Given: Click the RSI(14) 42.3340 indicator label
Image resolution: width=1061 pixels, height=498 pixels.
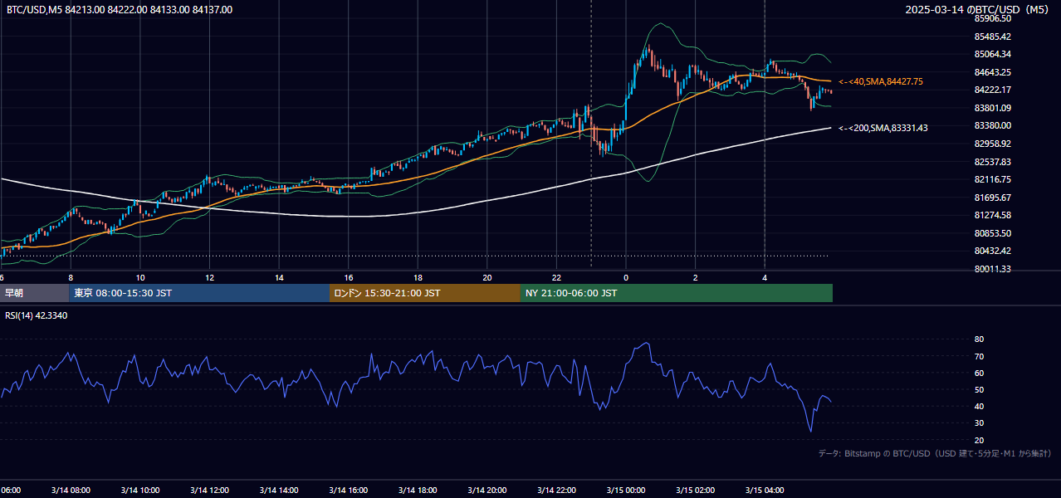Looking at the screenshot, I should (37, 315).
